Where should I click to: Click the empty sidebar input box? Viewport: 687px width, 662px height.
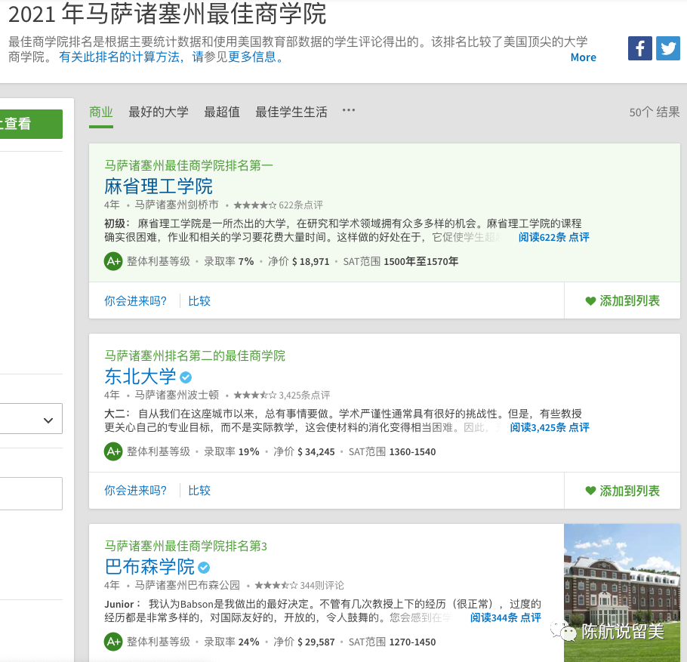pos(31,494)
